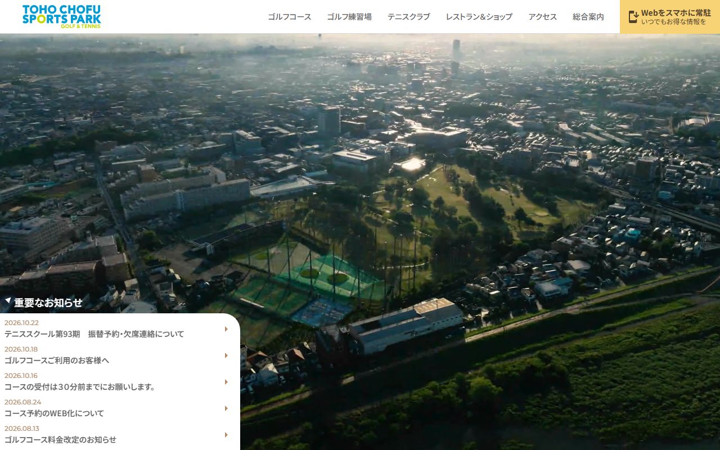Click the Webをスマホに常駐 banner button
Viewport: 720px width, 450px height.
(x=670, y=17)
